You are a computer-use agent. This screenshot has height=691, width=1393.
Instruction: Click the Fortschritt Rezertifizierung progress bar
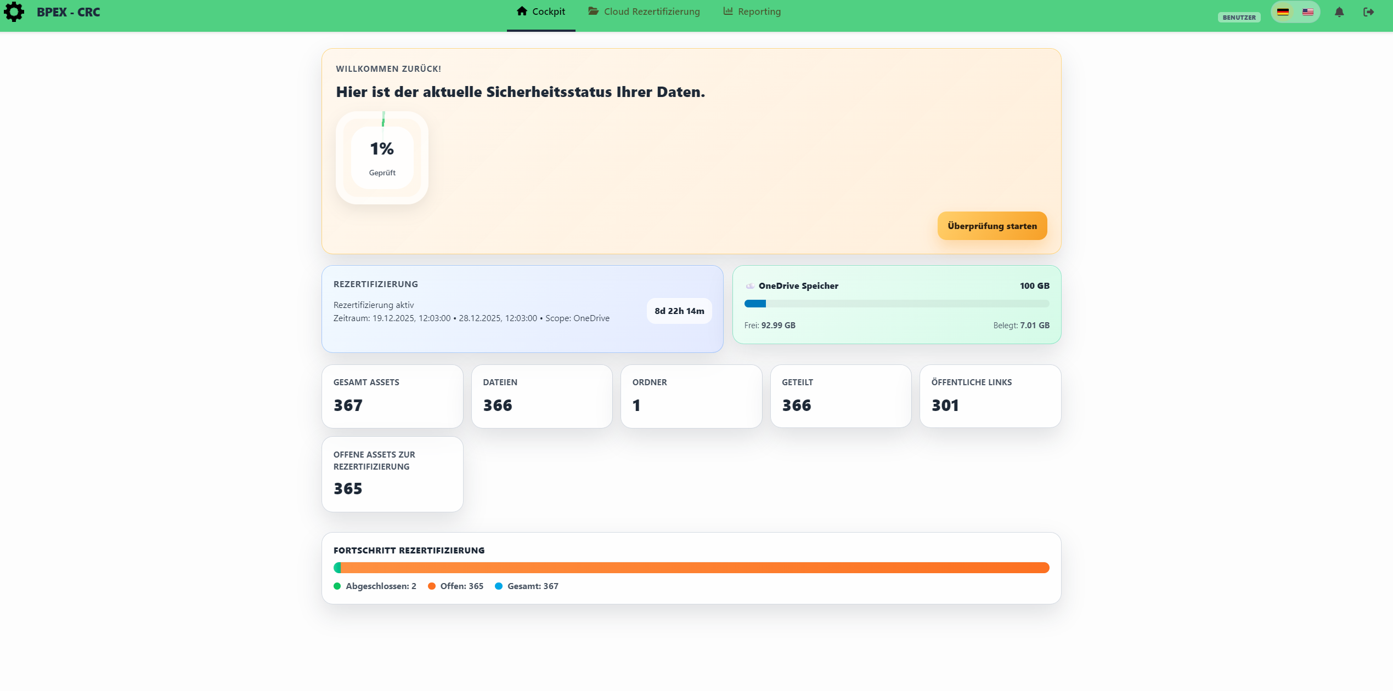coord(691,568)
